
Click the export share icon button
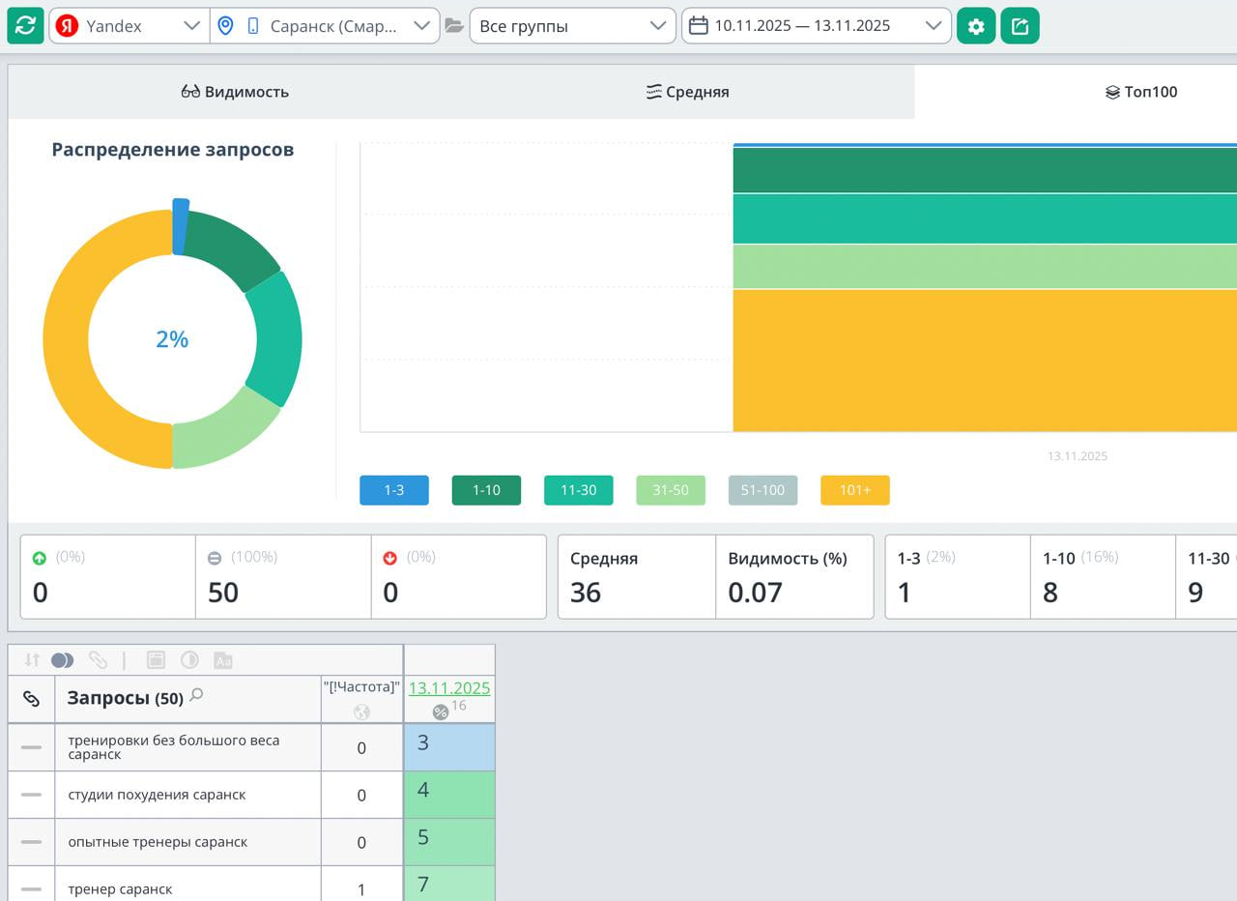[1020, 26]
